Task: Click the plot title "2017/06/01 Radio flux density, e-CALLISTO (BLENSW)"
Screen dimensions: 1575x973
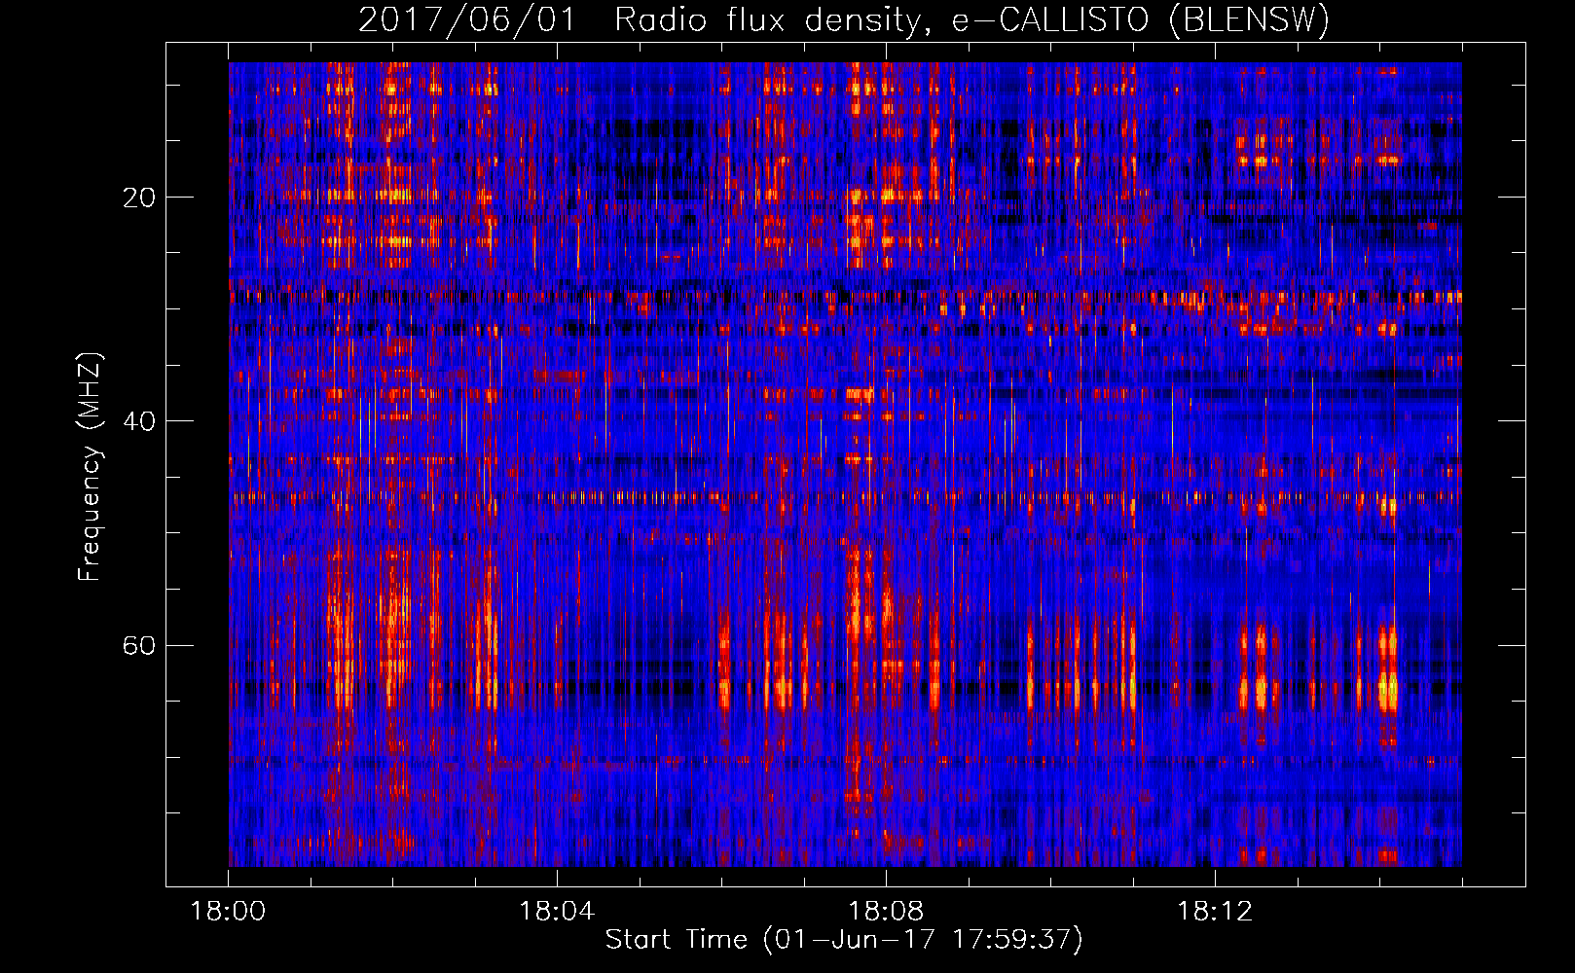Action: (x=844, y=19)
